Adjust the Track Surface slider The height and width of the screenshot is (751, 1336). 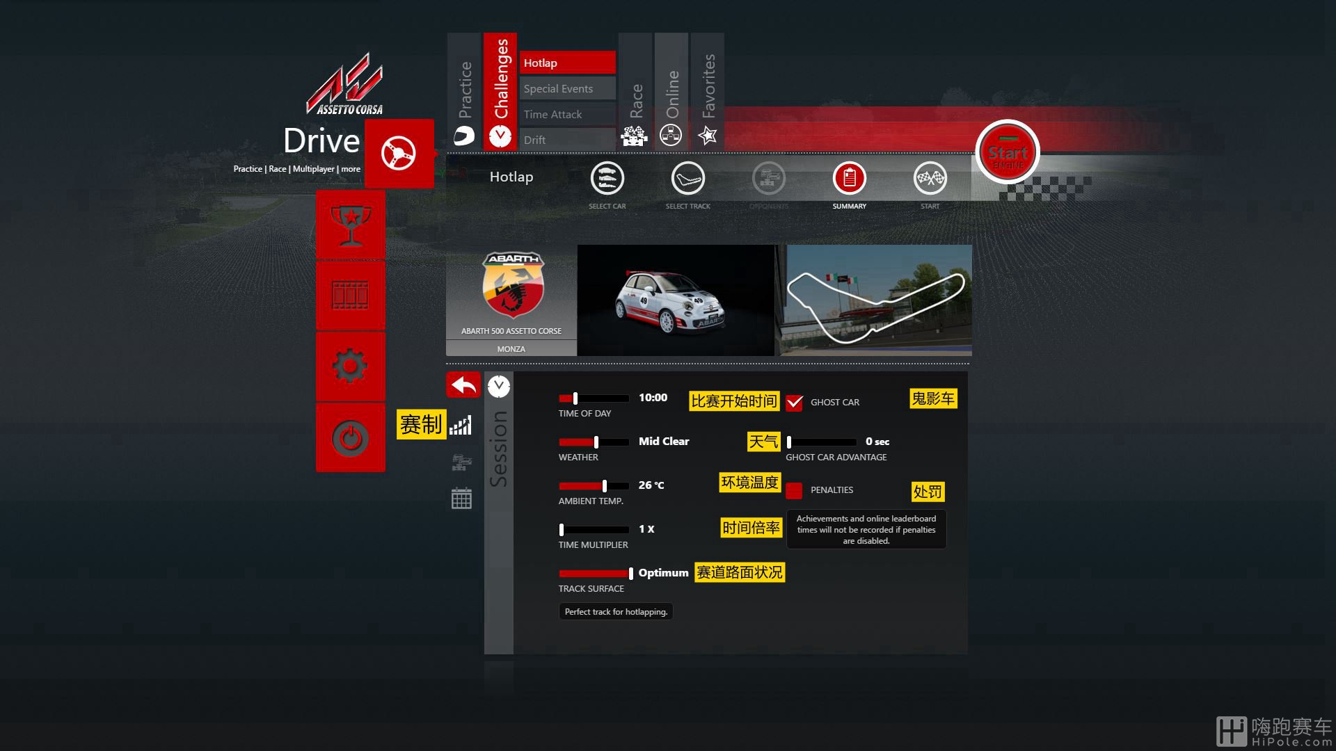point(596,574)
